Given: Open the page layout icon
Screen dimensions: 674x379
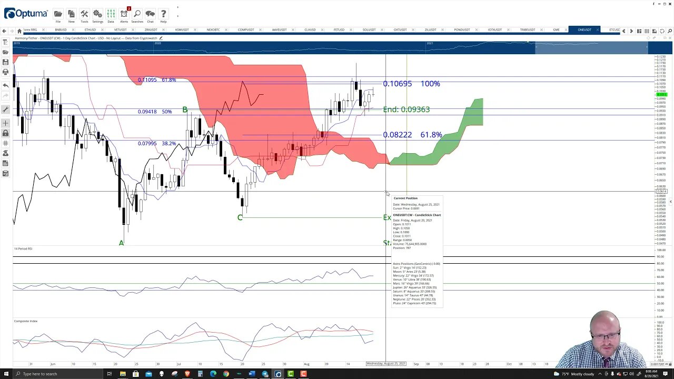Looking at the screenshot, I should point(639,31).
